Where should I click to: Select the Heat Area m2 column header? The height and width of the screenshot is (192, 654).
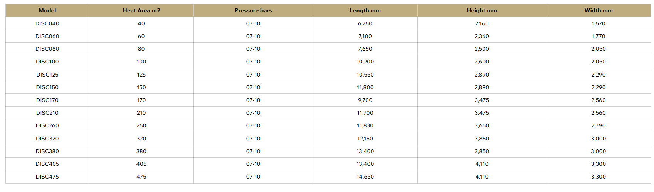(x=141, y=10)
